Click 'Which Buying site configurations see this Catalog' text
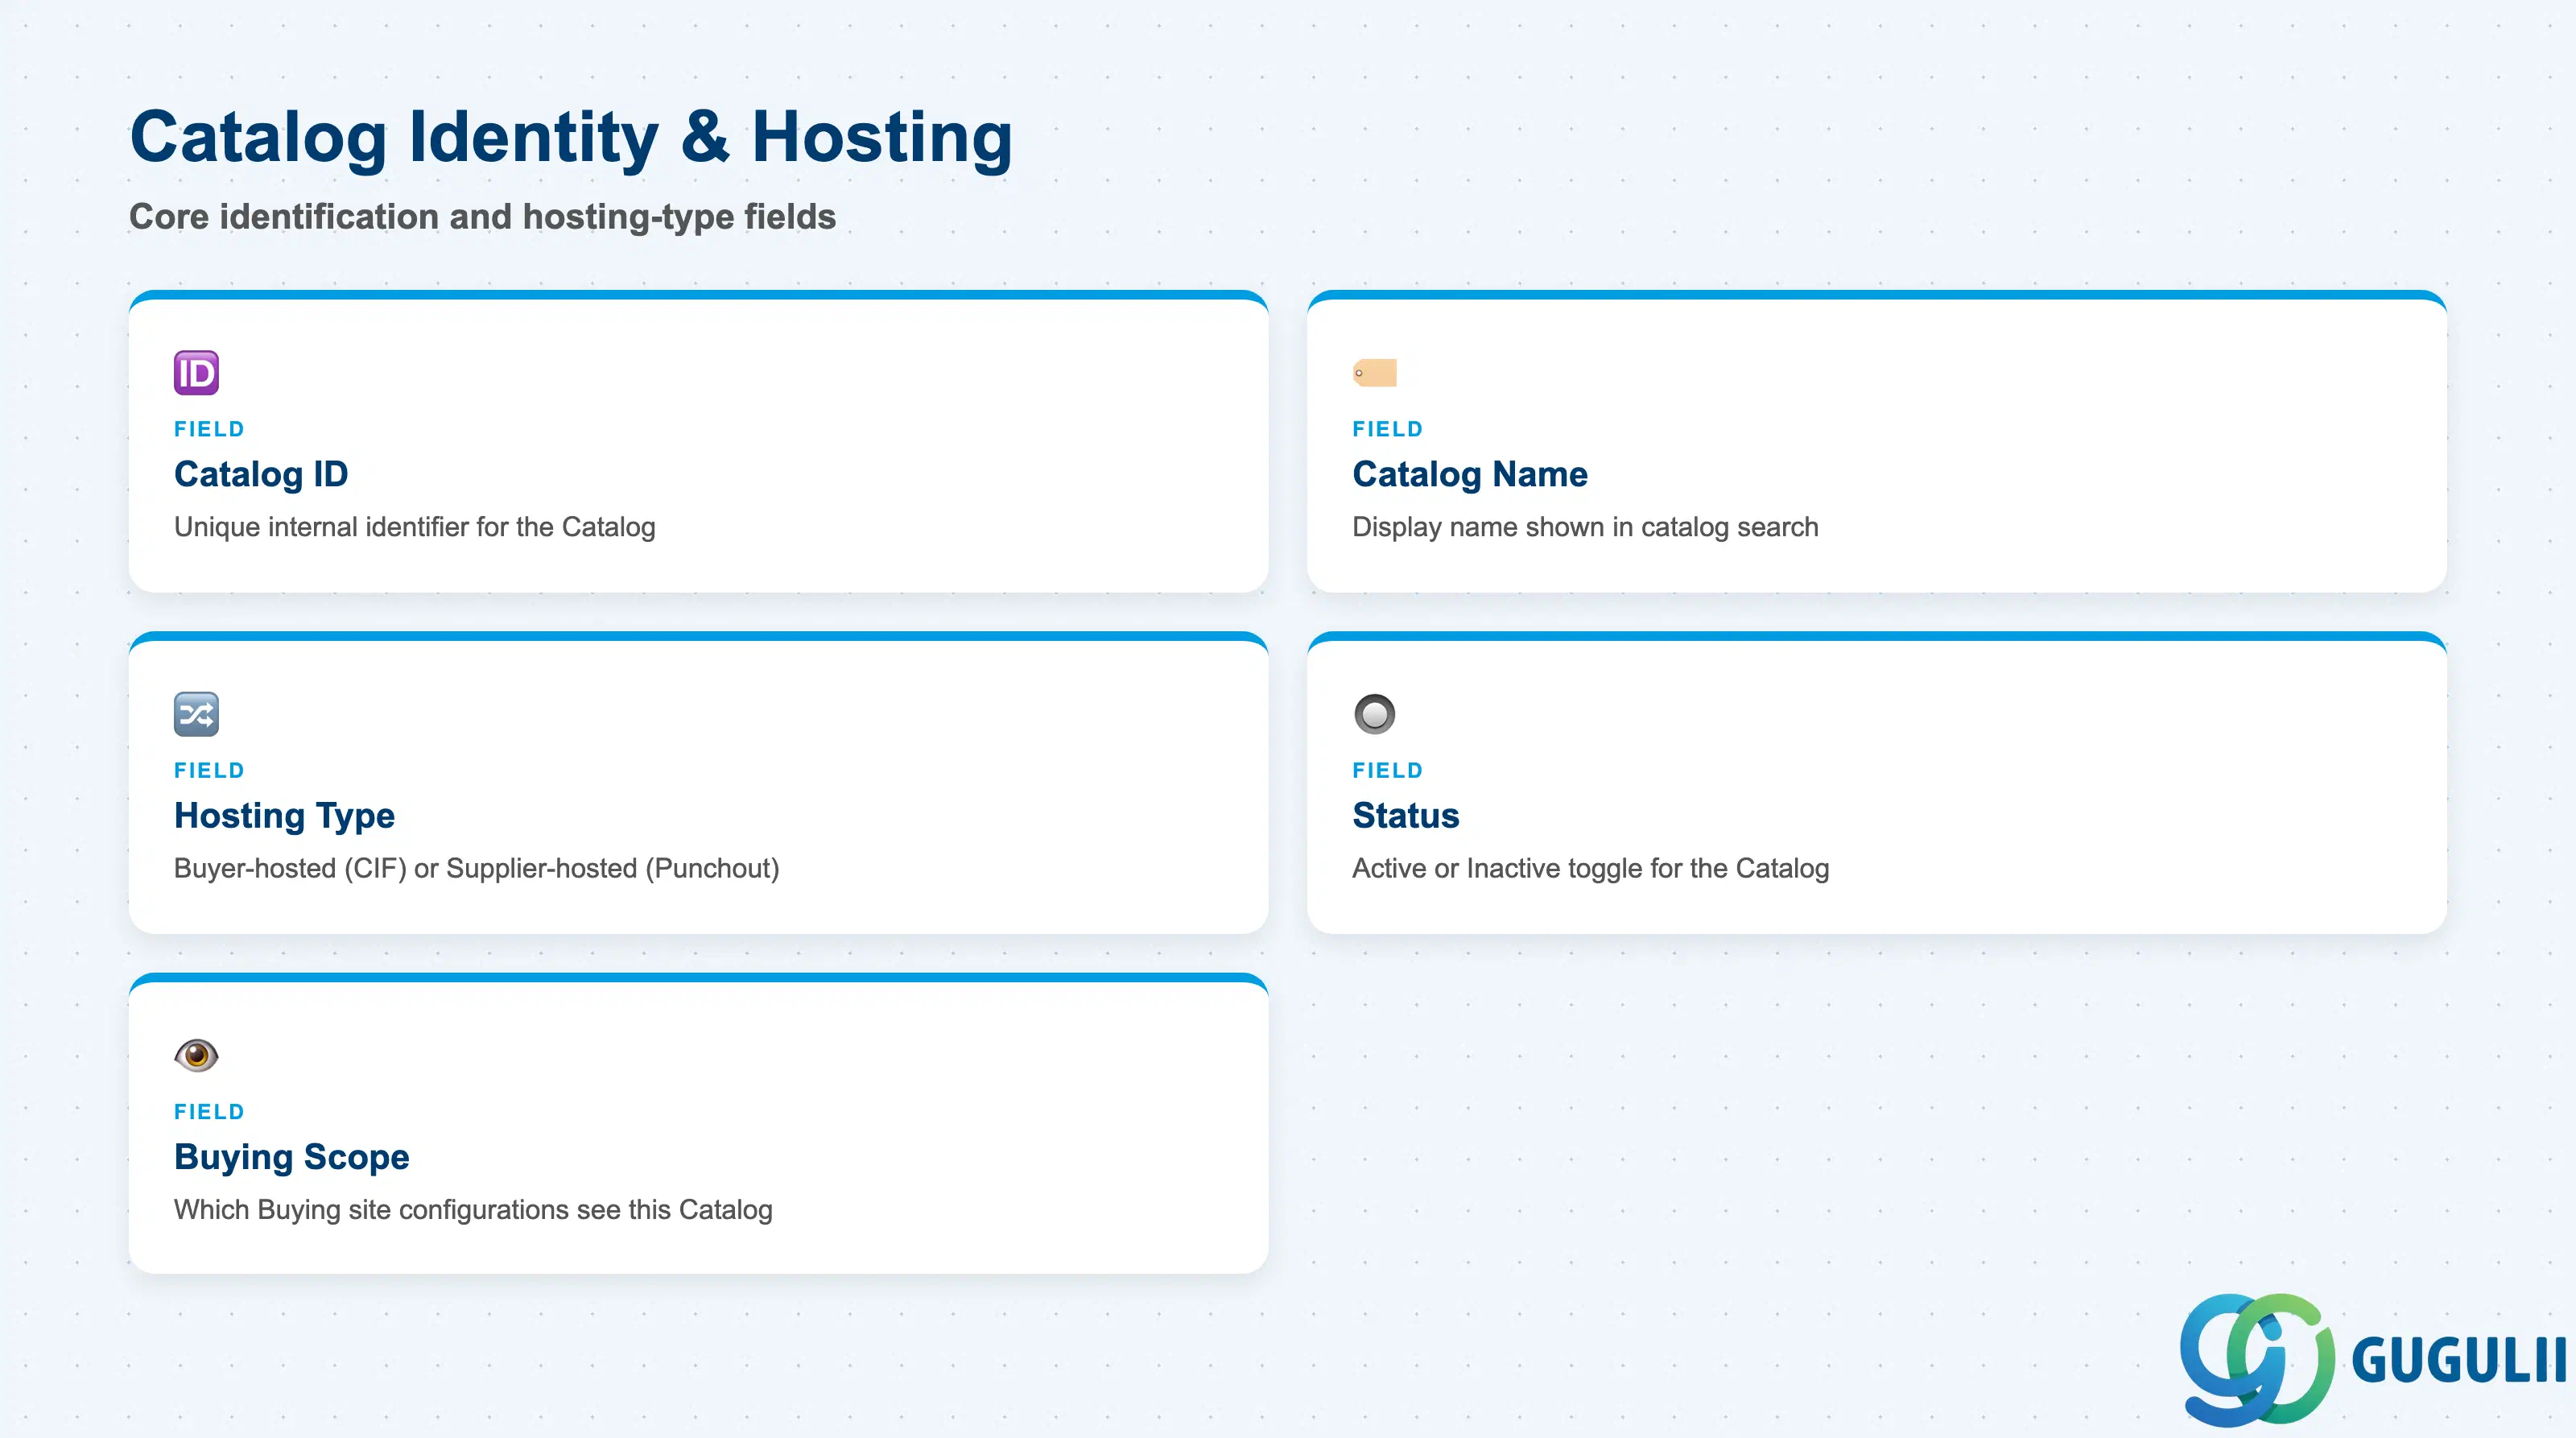The height and width of the screenshot is (1438, 2576). (x=473, y=1210)
